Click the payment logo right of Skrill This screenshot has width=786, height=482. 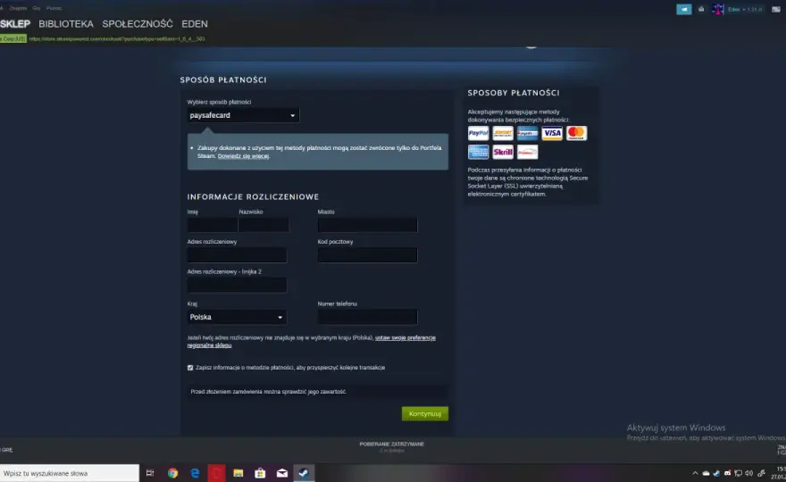527,152
